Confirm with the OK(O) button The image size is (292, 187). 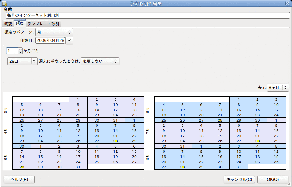pos(273,179)
